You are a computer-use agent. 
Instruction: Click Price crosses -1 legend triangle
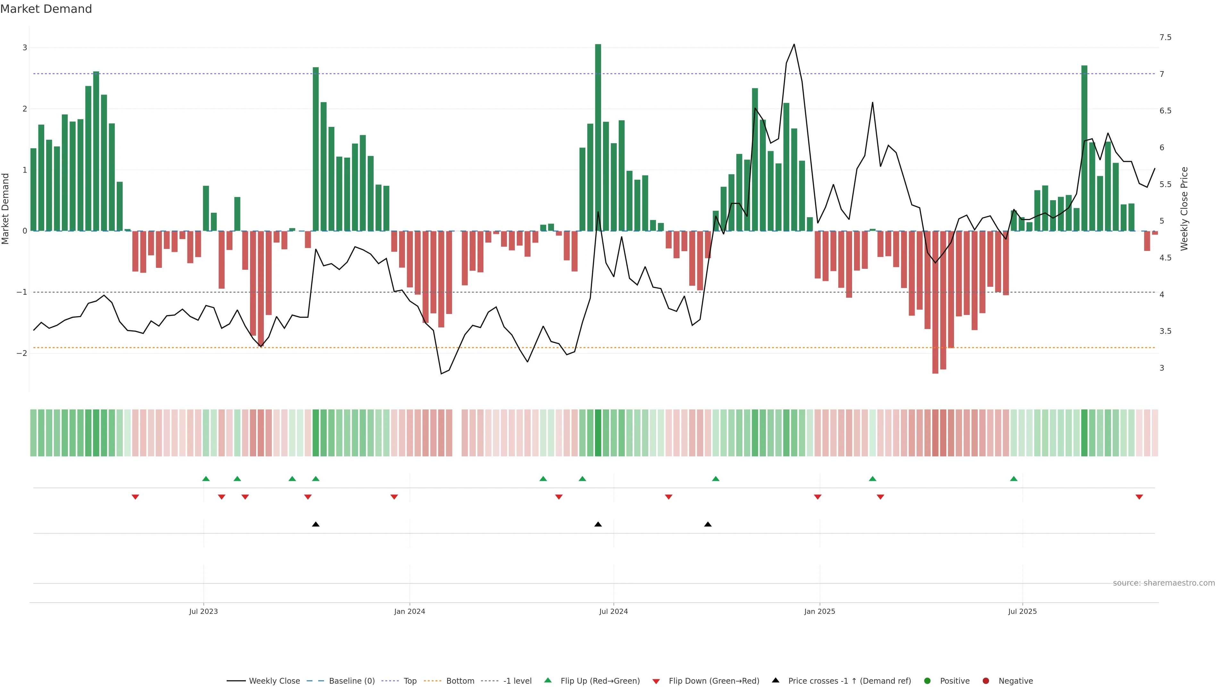(775, 680)
